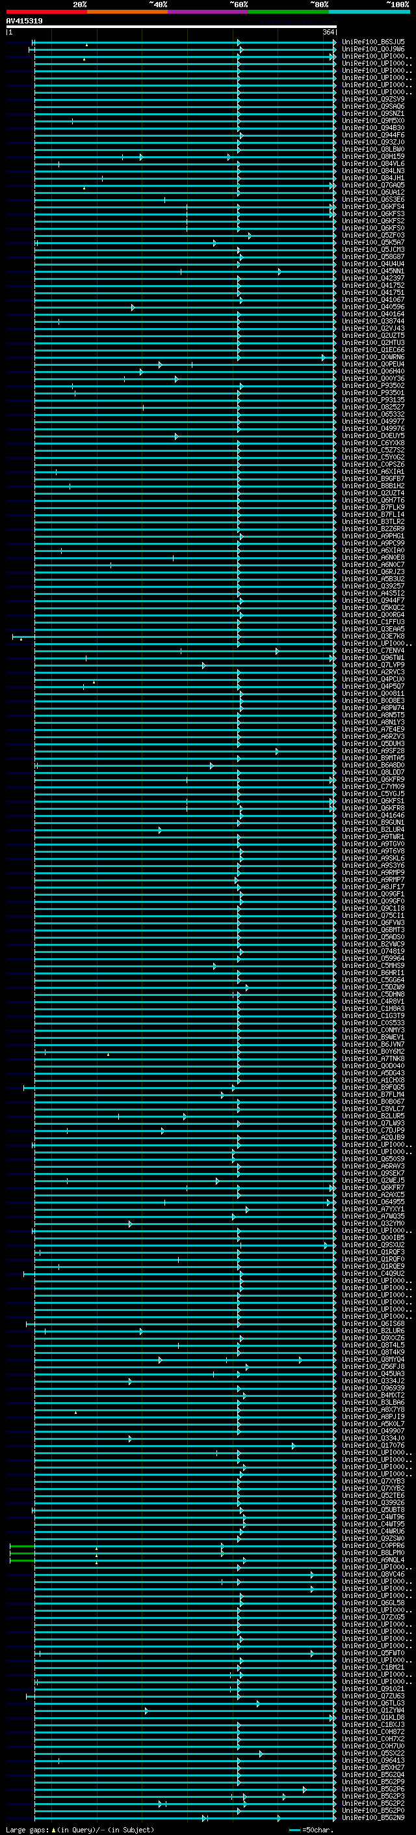Select entry UniRef100_B7FLK9
The width and height of the screenshot is (416, 1835).
tap(373, 507)
